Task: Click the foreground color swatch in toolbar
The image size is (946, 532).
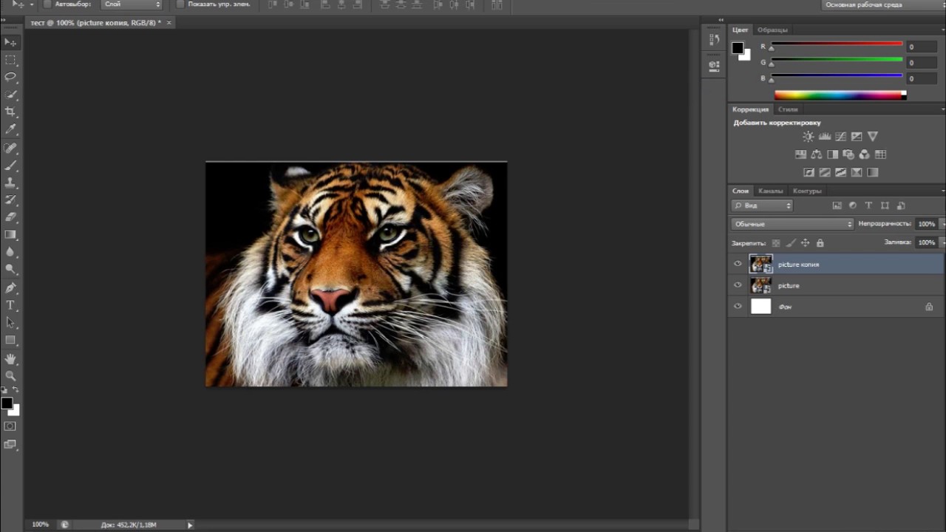Action: click(6, 403)
